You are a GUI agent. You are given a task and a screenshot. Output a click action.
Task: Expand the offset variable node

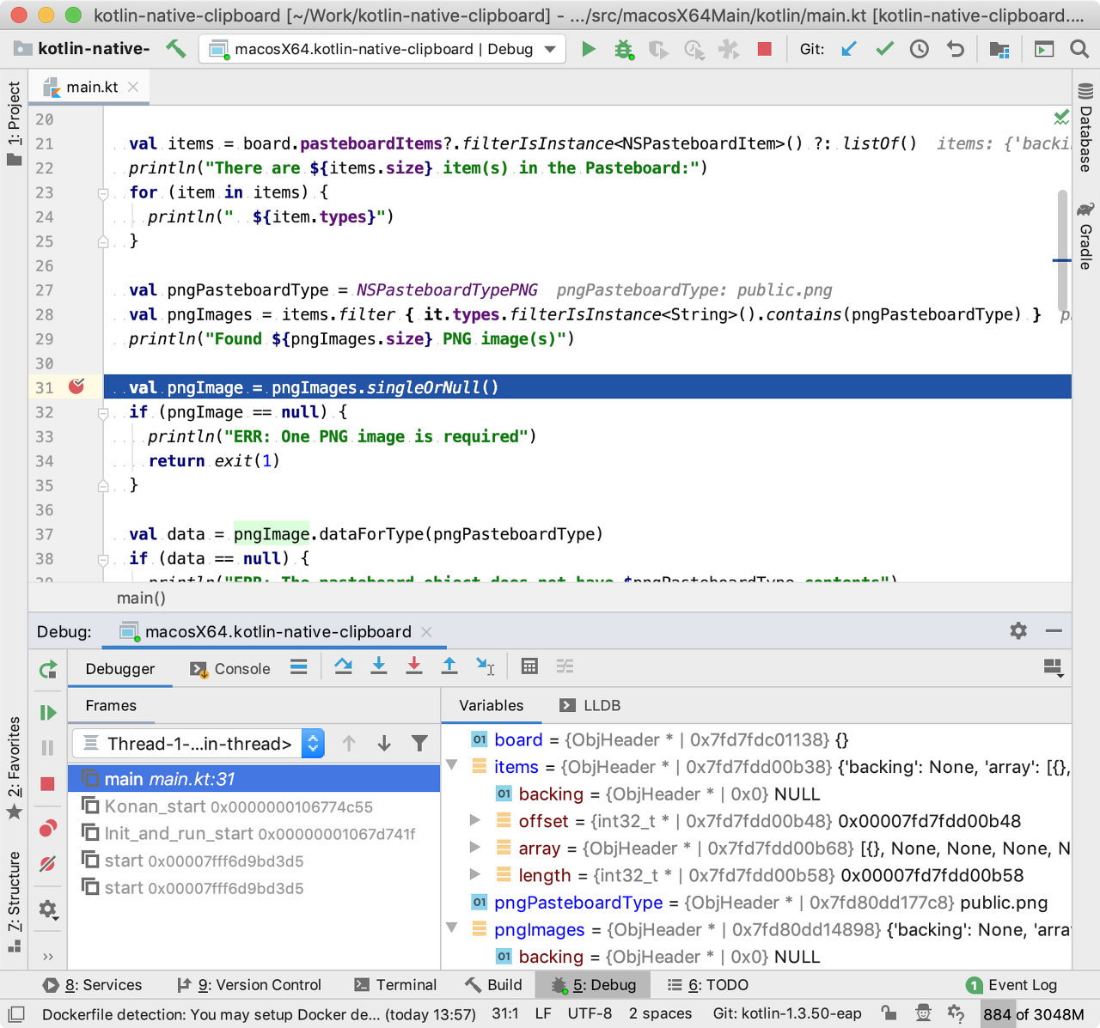point(475,820)
